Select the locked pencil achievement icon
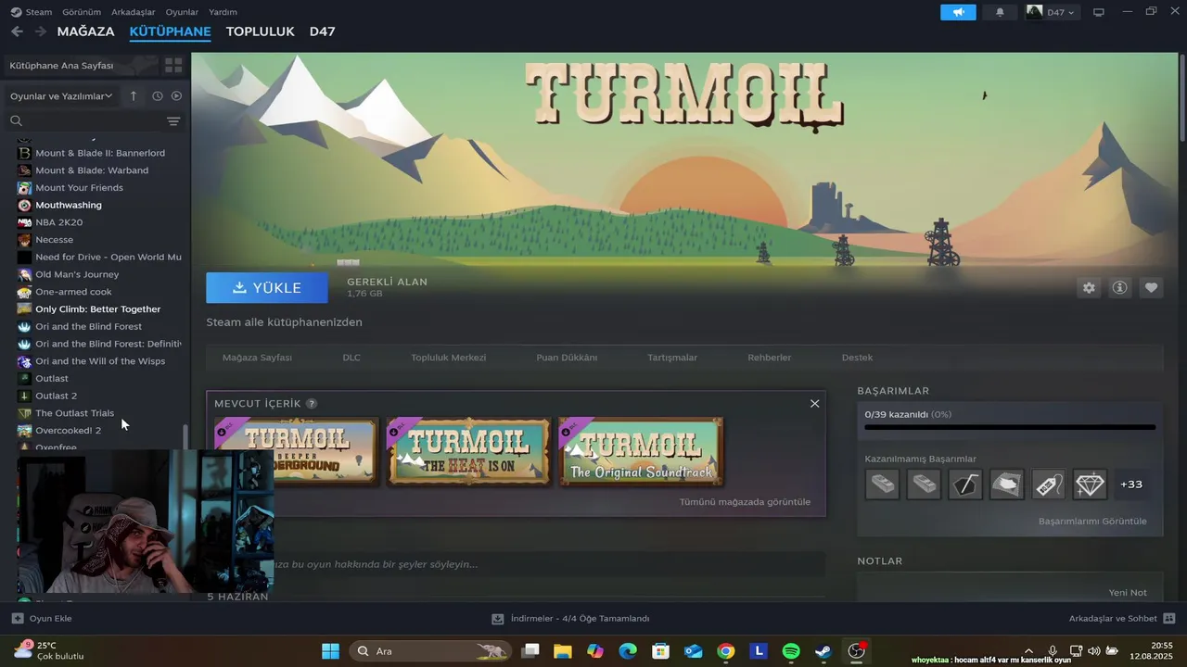The height and width of the screenshot is (667, 1187). click(965, 485)
